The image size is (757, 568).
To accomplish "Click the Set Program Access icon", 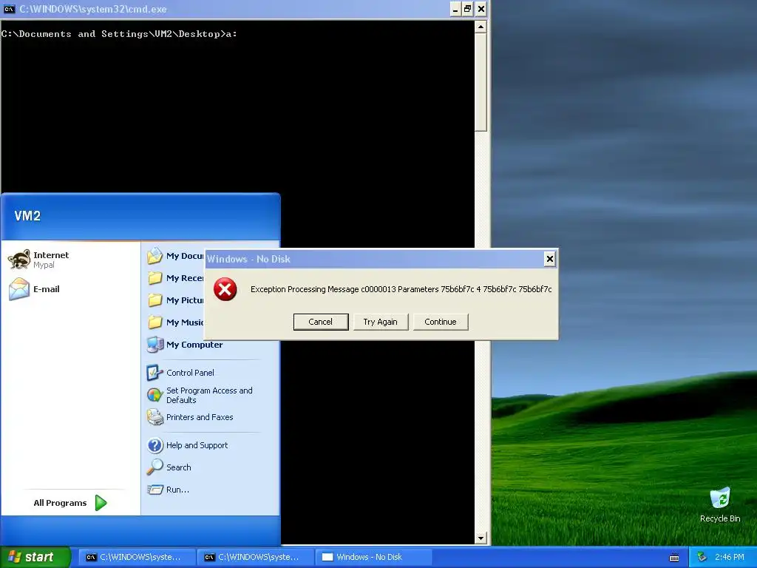I will click(x=155, y=395).
